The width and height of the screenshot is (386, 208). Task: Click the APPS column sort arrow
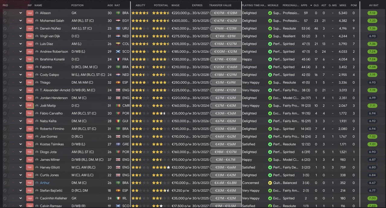tap(311, 5)
